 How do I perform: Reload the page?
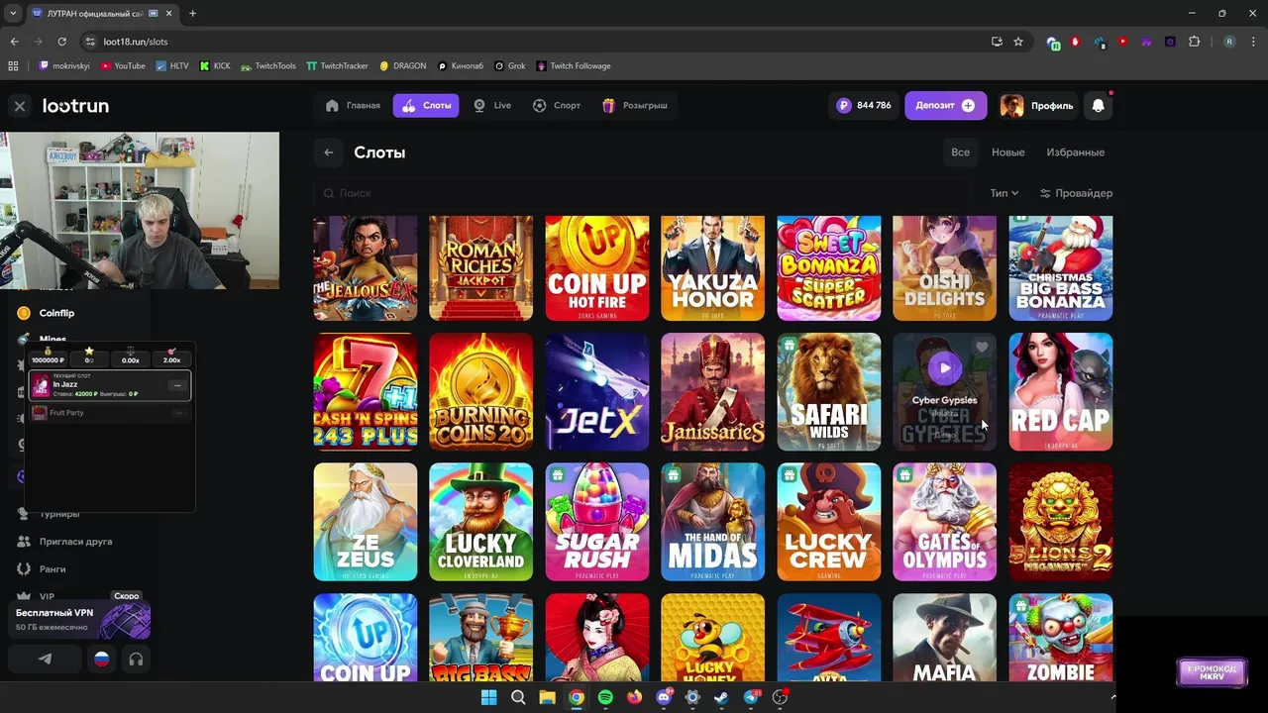(x=61, y=42)
